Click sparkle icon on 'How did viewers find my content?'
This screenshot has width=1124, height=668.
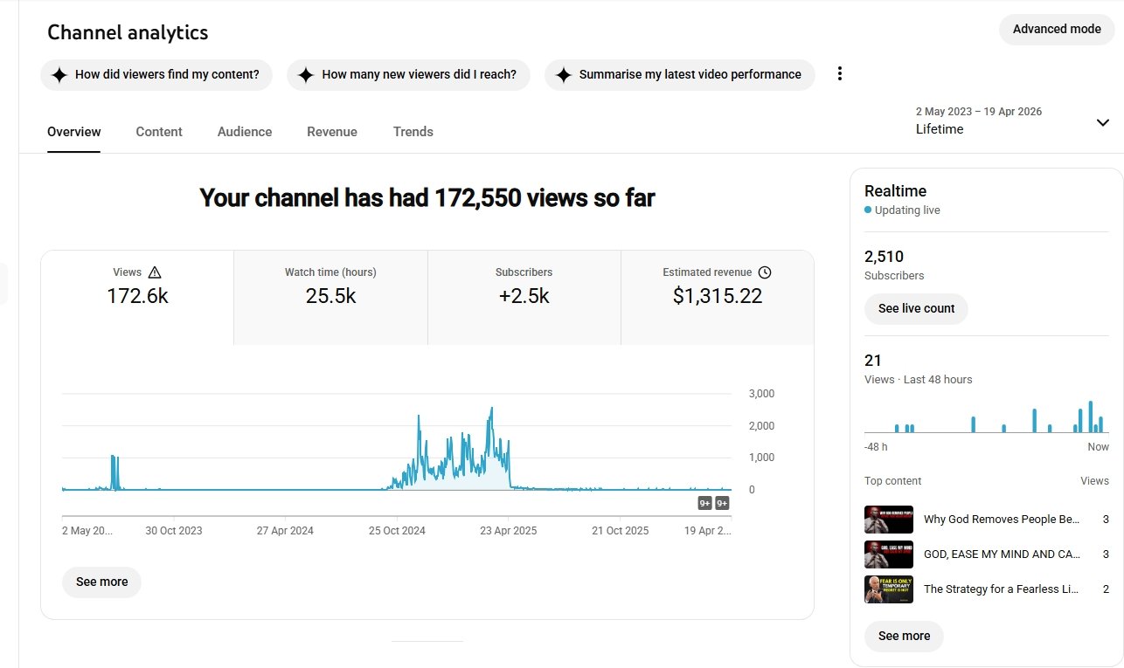[x=59, y=75]
